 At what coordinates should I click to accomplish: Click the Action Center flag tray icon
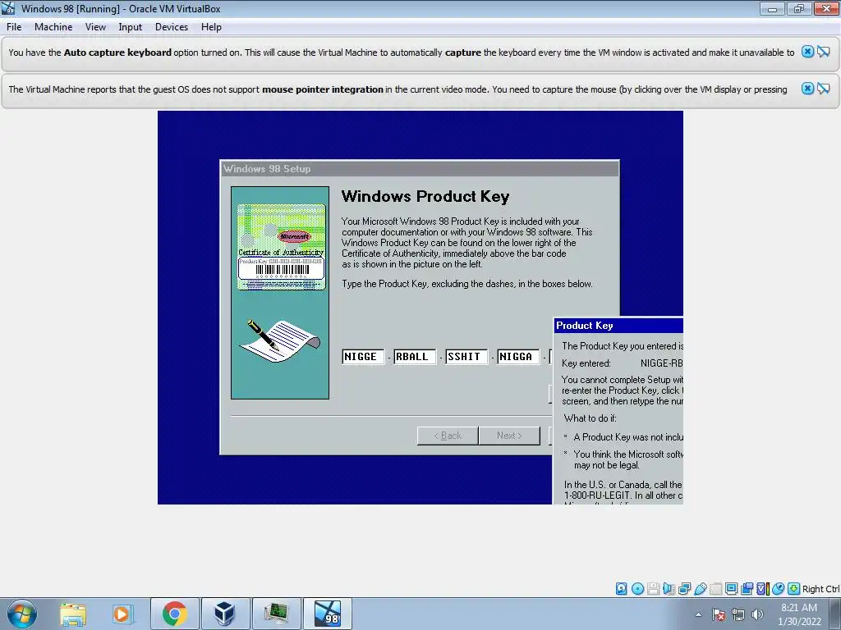pyautogui.click(x=719, y=614)
